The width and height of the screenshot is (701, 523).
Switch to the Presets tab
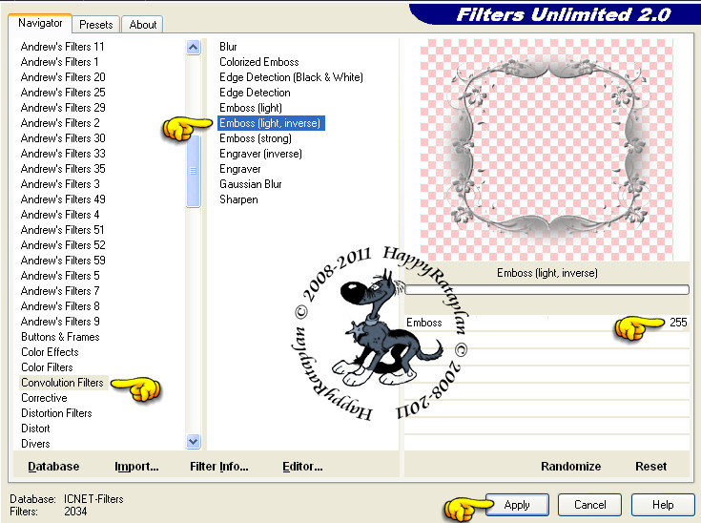(x=95, y=25)
